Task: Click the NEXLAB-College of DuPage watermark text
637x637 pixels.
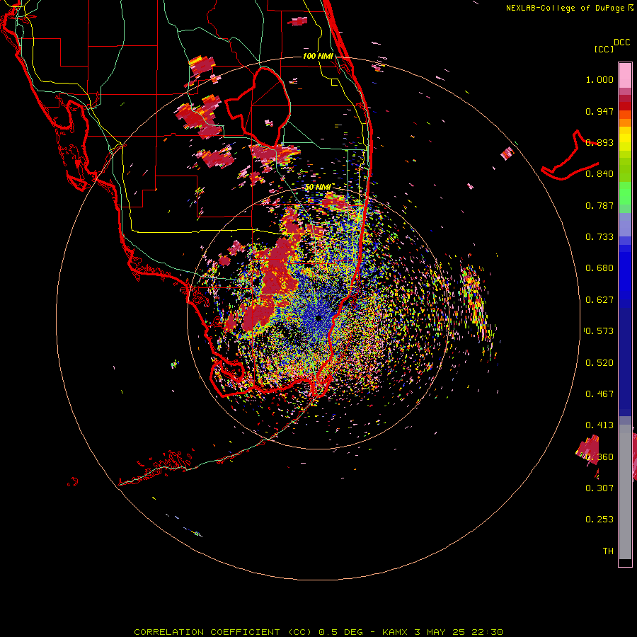Action: click(x=570, y=8)
